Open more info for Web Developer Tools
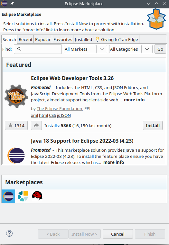The image size is (169, 245). (134, 100)
